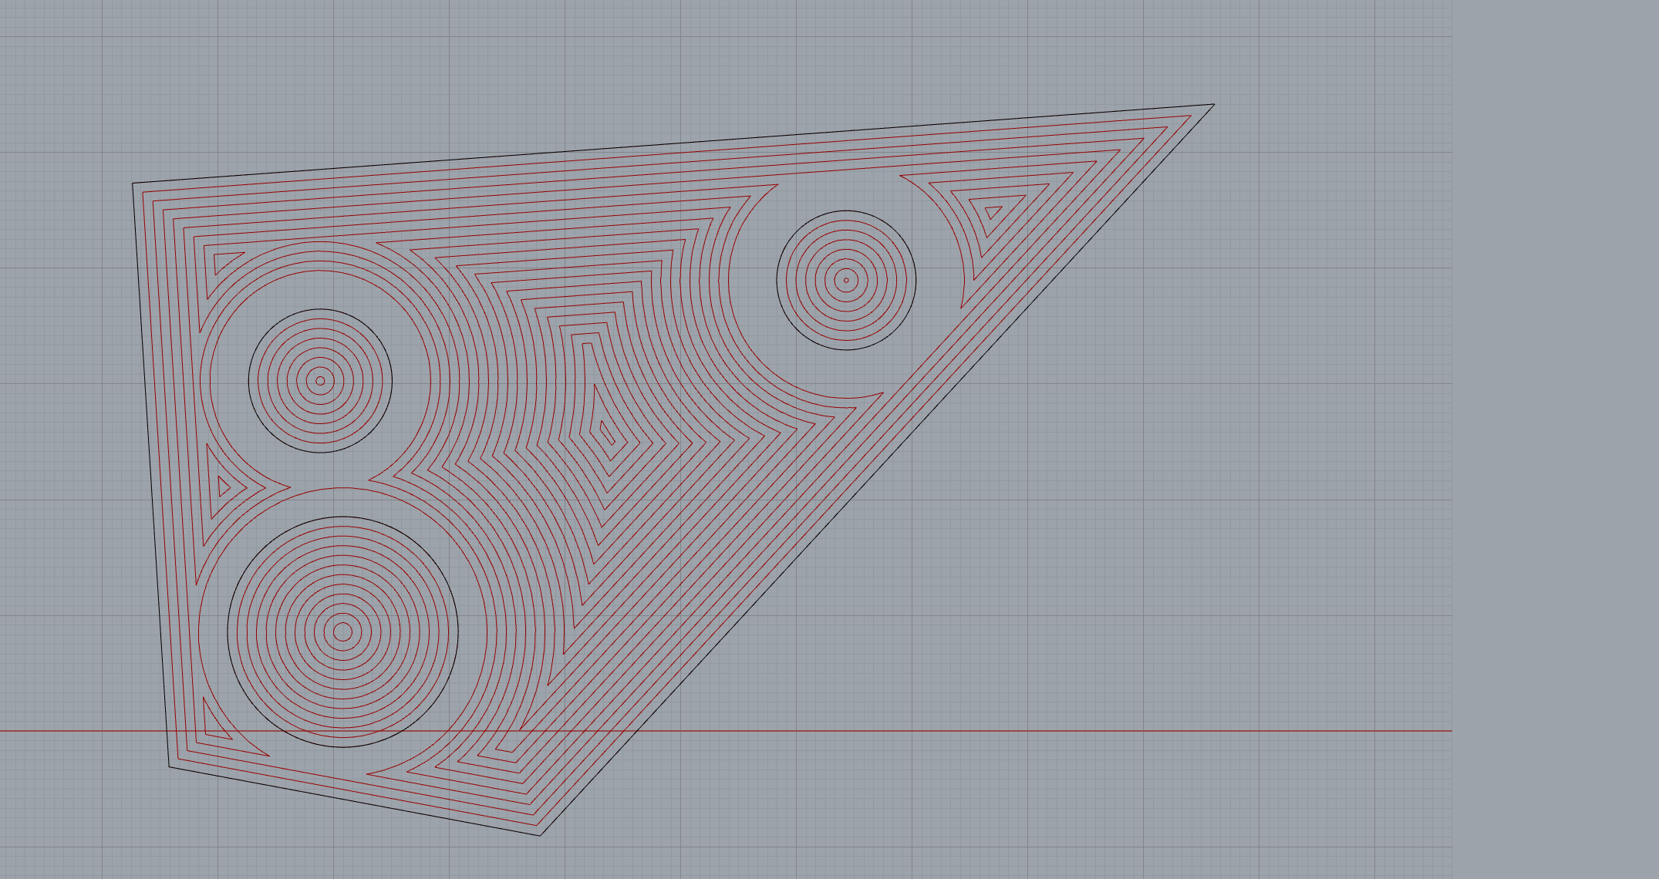Screen dimensions: 1659x879
Task: Click the top-left corner of the black outer polygon
Action: tap(133, 184)
